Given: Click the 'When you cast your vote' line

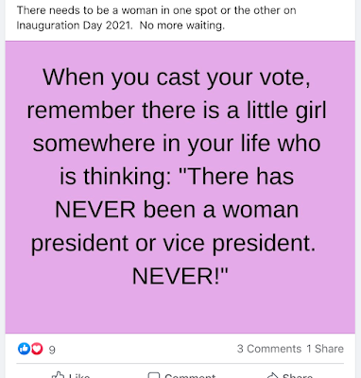Looking at the screenshot, I should [177, 77].
